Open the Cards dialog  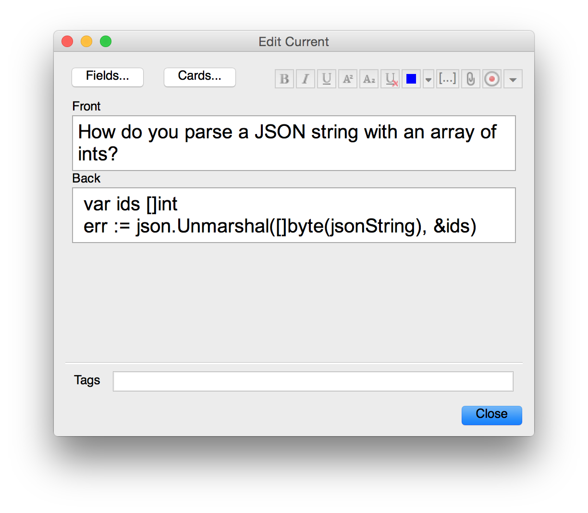(x=199, y=77)
